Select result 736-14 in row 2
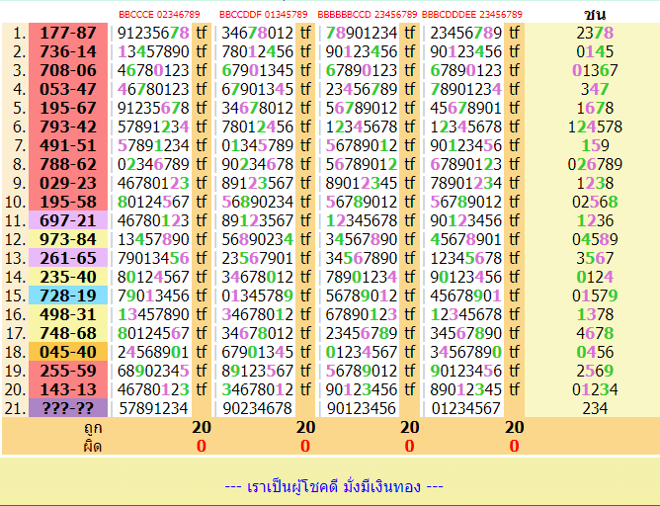The image size is (660, 506). pyautogui.click(x=68, y=51)
